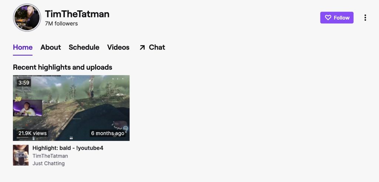
Task: Click the TimTheTatman link under the video
Action: [x=50, y=156]
